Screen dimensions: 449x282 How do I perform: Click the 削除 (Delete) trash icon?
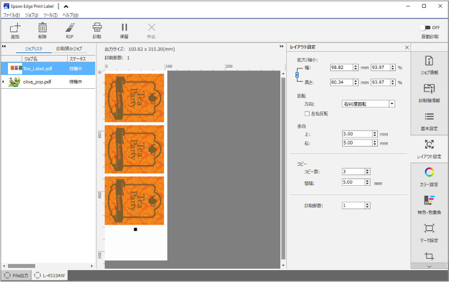click(43, 28)
